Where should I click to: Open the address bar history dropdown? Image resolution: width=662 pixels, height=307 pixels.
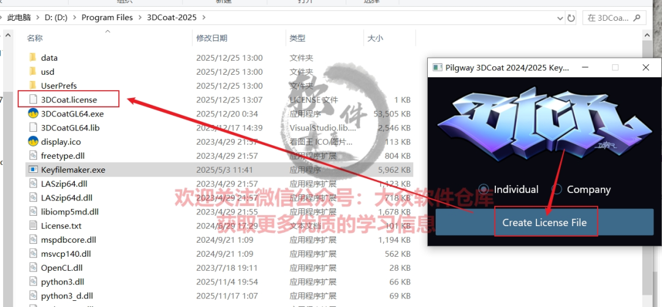click(560, 18)
